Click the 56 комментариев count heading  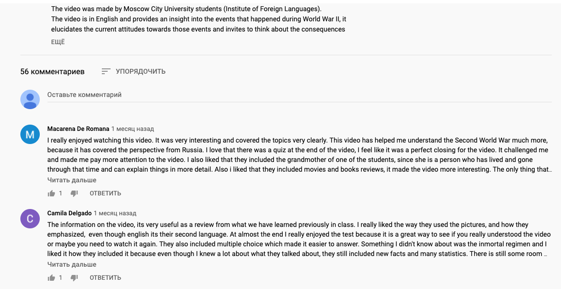coord(52,72)
